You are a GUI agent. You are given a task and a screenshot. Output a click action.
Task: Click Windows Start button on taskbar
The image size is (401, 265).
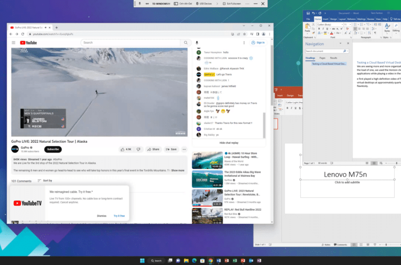142,260
